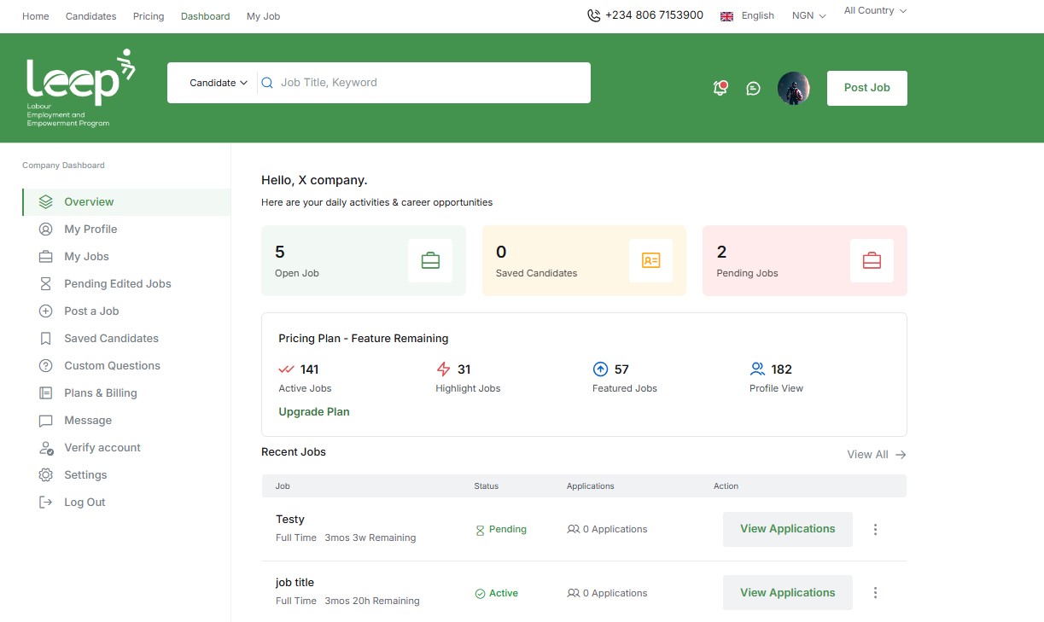This screenshot has height=622, width=1044.
Task: Open the three-dot menu for Testy job
Action: pyautogui.click(x=875, y=529)
